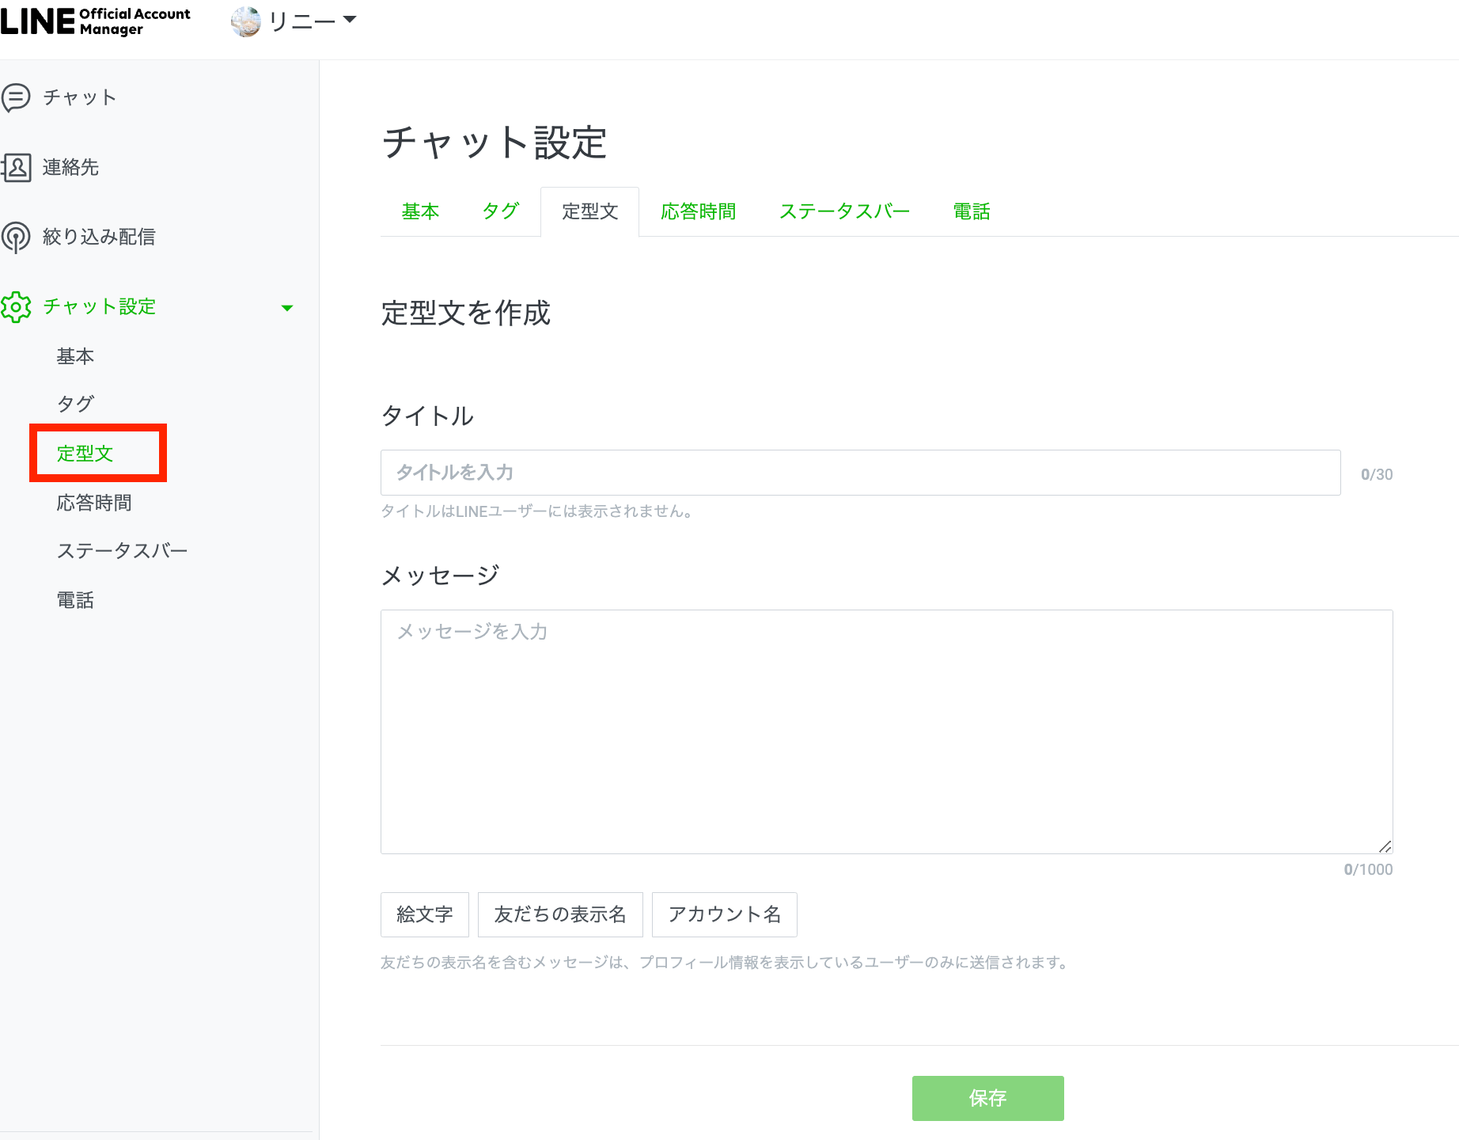The height and width of the screenshot is (1140, 1459).
Task: Focus the タイトル input field
Action: (x=860, y=473)
